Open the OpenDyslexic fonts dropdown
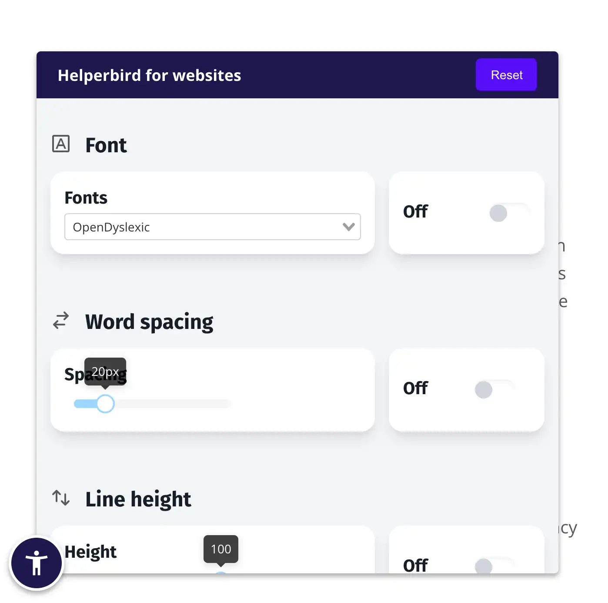 pos(212,227)
